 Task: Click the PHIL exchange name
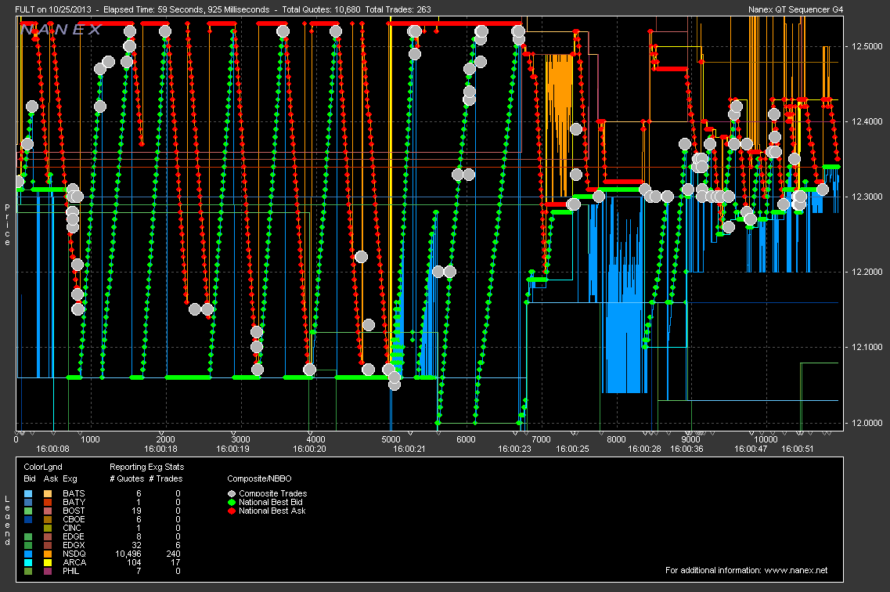71,571
